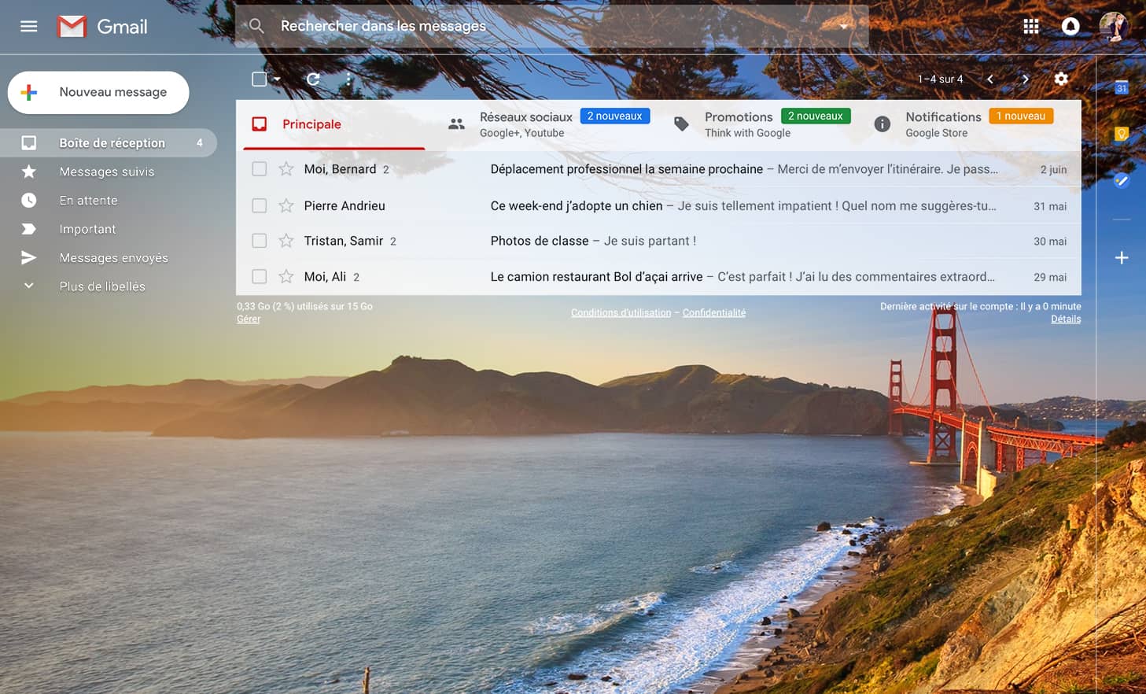Open Google Keep side panel
This screenshot has width=1146, height=694.
1122,134
